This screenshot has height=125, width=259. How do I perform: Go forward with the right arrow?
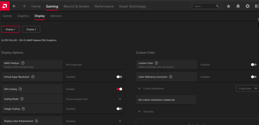tap(24, 6)
